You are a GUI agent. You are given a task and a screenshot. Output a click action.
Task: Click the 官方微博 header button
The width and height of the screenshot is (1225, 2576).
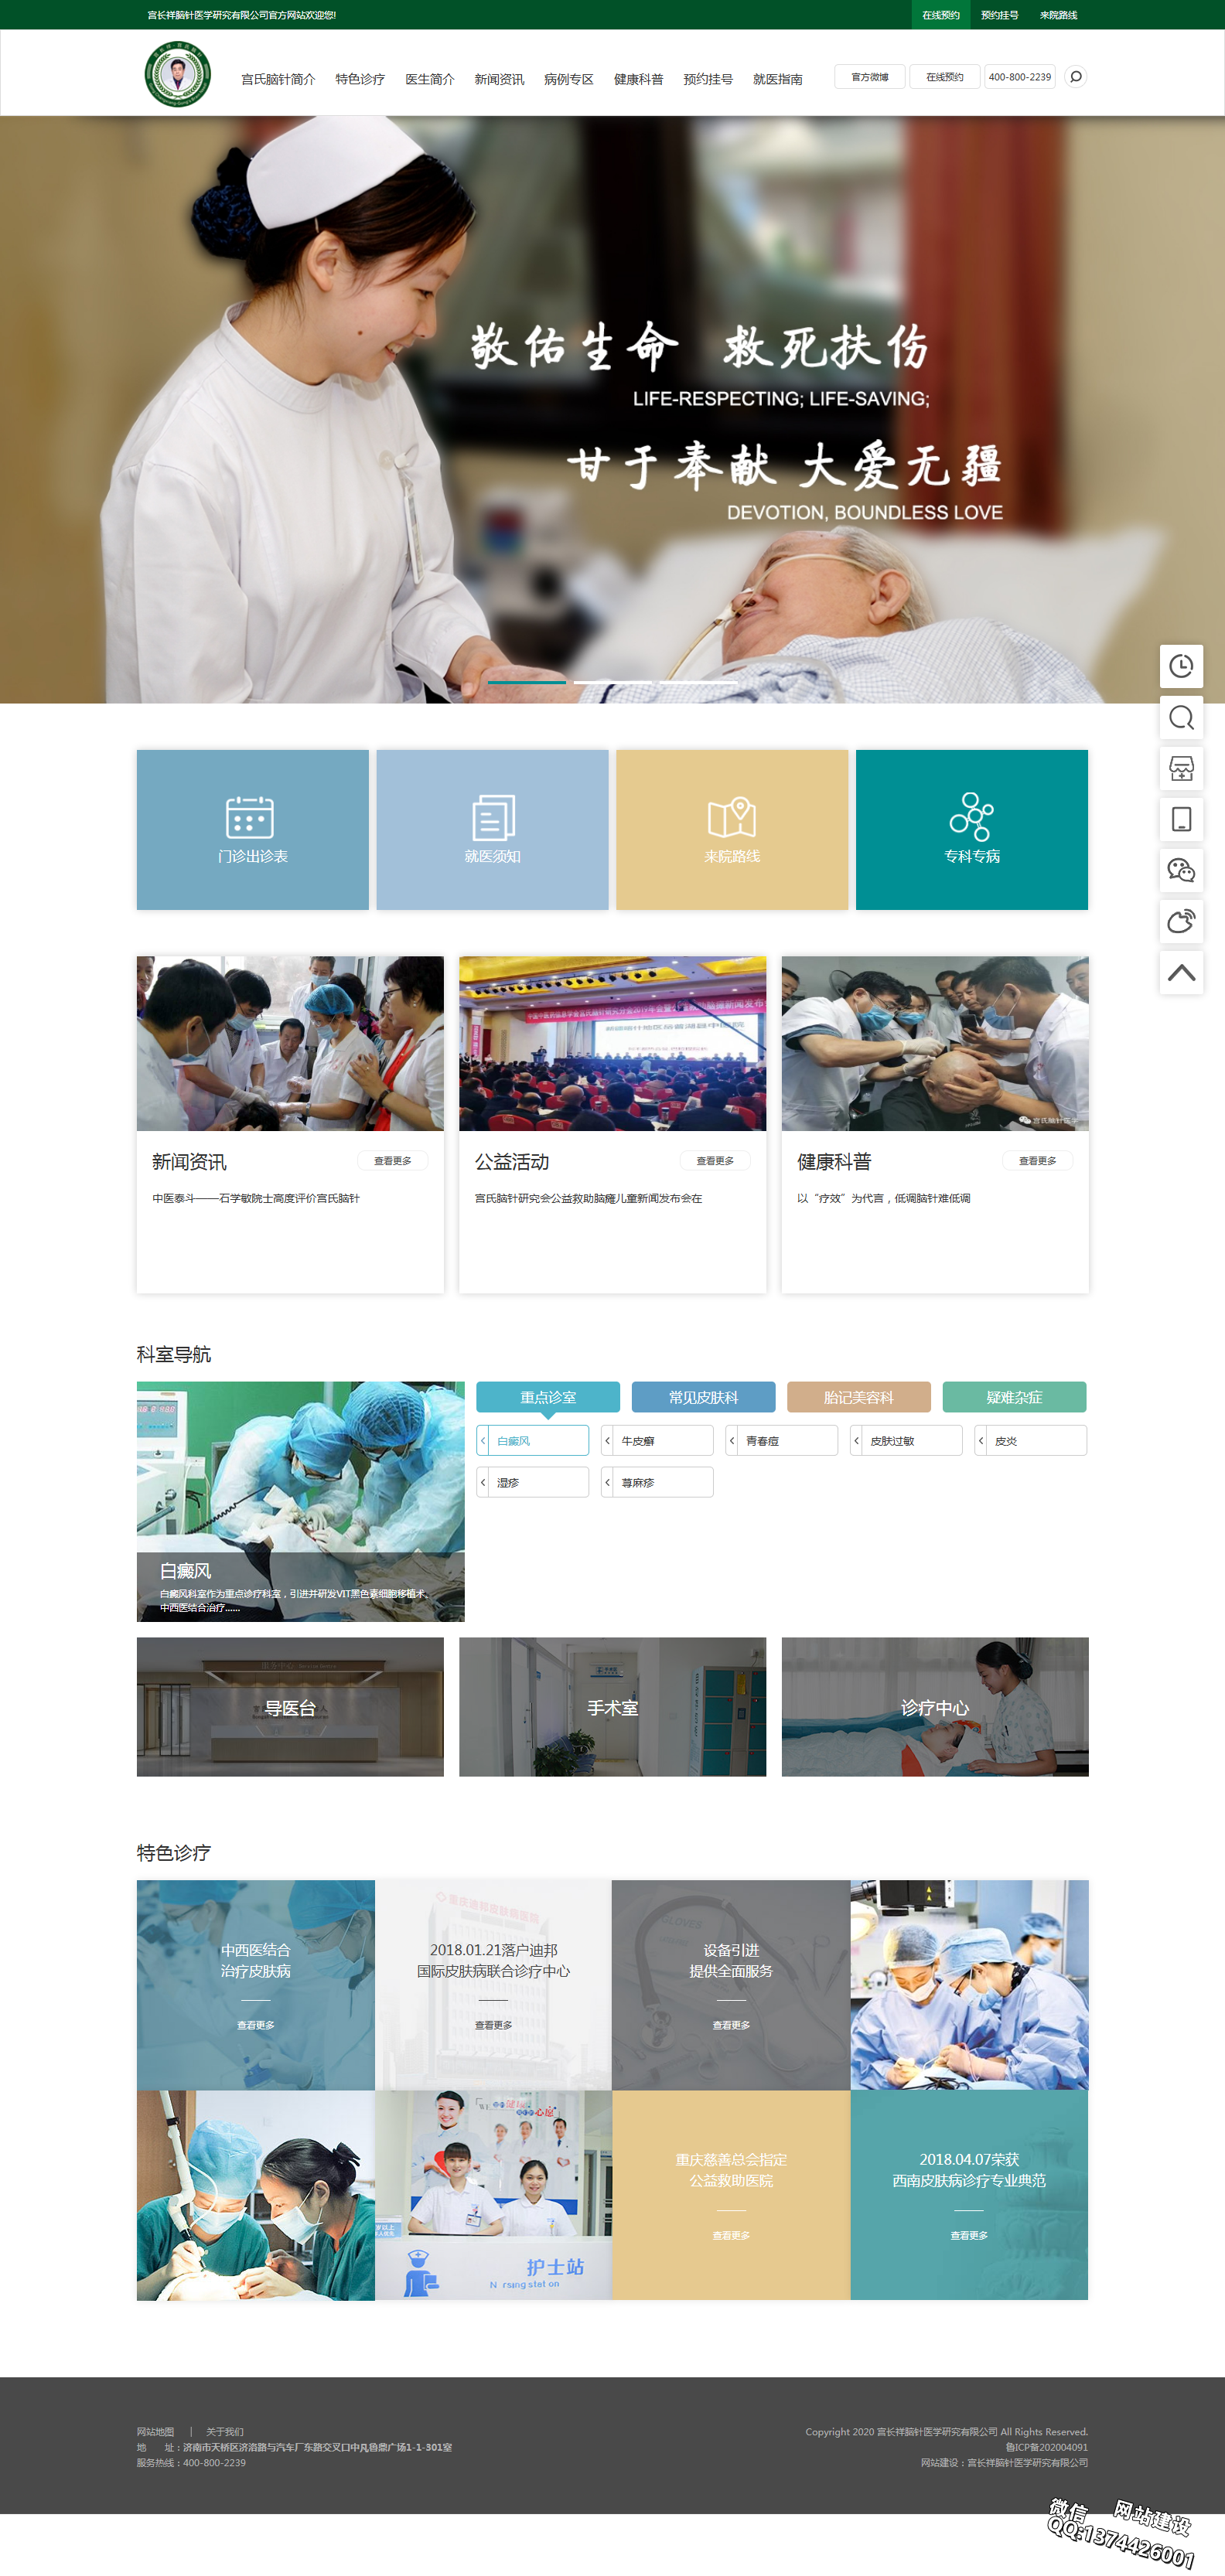(870, 77)
